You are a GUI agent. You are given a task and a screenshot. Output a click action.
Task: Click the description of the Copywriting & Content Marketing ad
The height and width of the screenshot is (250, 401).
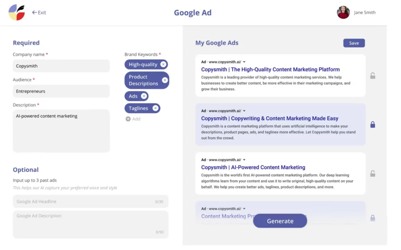click(x=278, y=132)
